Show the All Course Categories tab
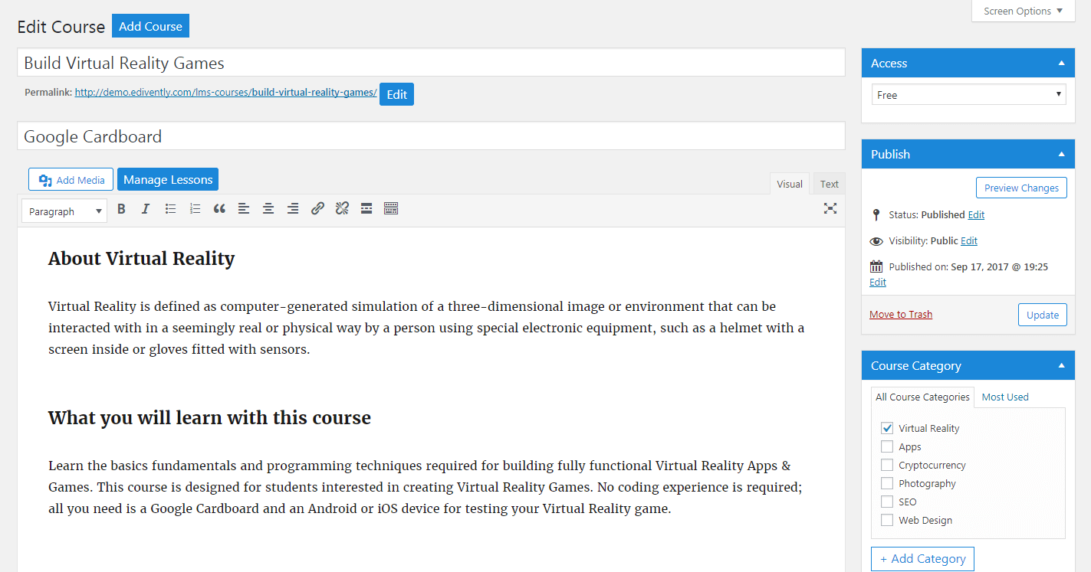The width and height of the screenshot is (1091, 572). (922, 397)
